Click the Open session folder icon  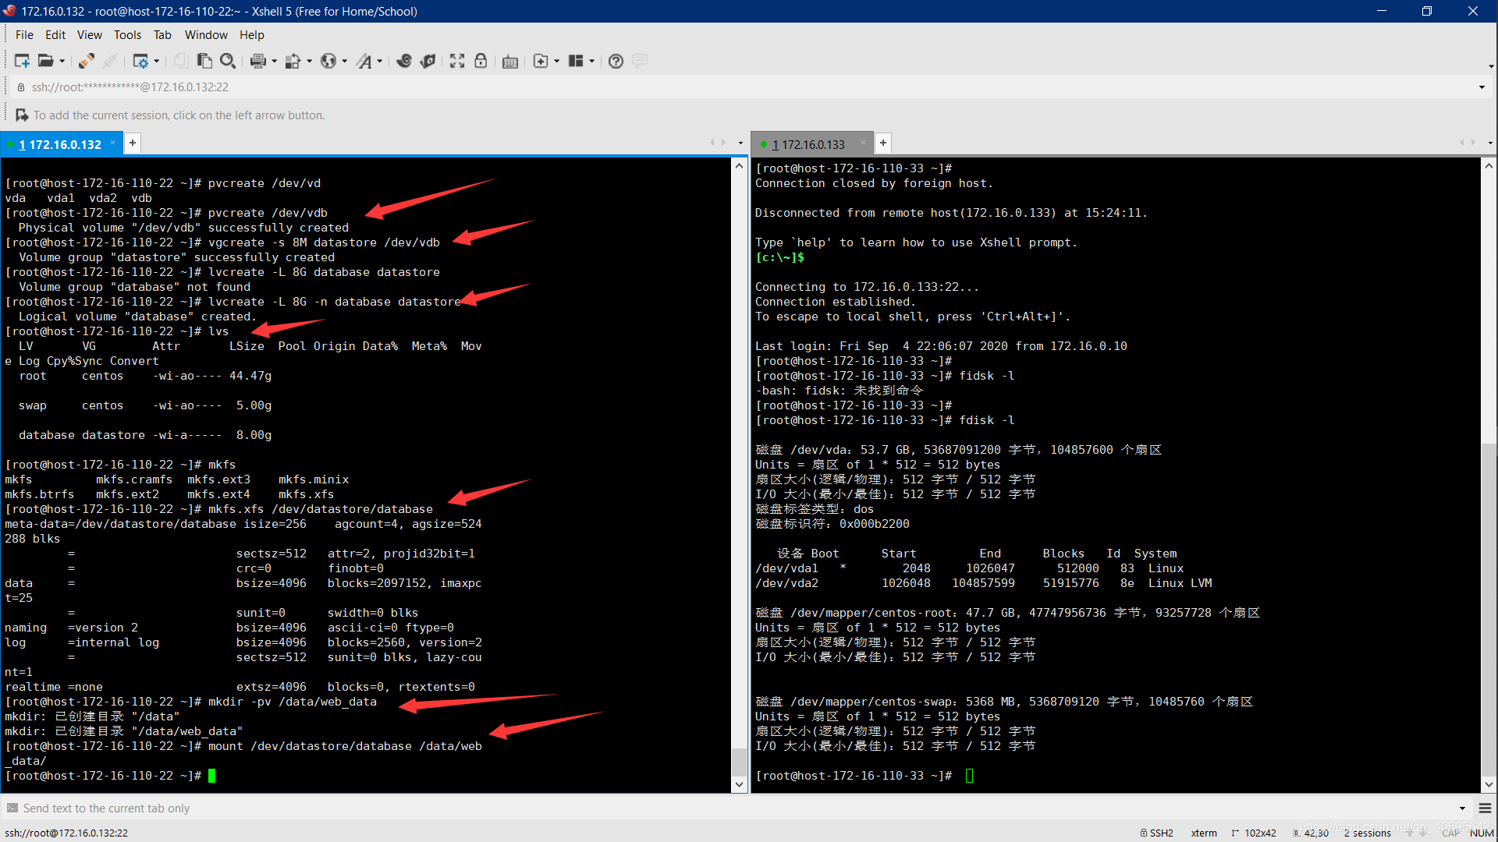point(46,61)
